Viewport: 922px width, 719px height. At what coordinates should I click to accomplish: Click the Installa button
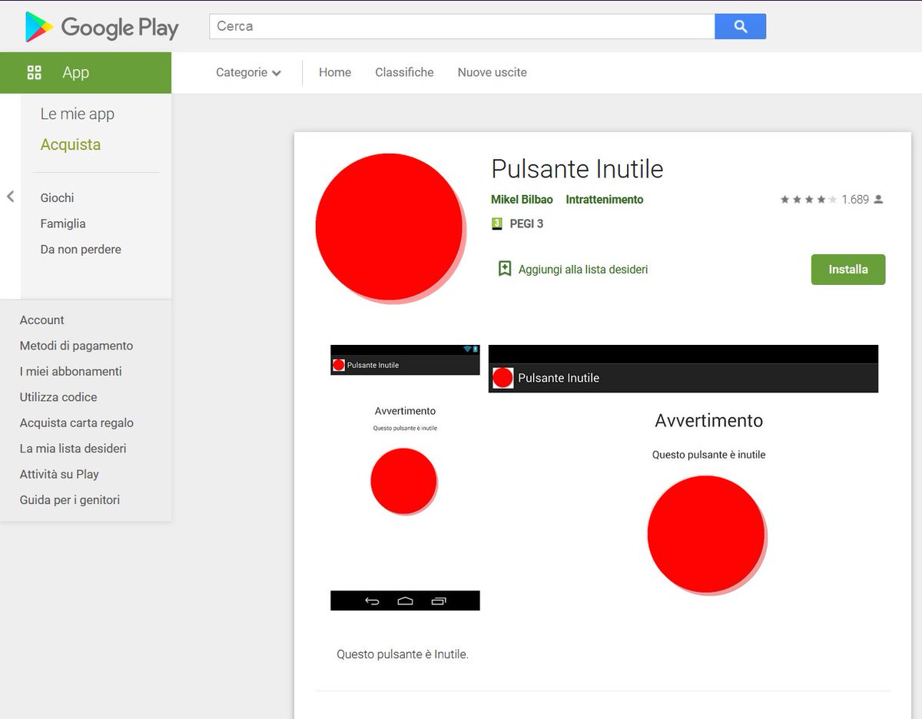point(848,270)
